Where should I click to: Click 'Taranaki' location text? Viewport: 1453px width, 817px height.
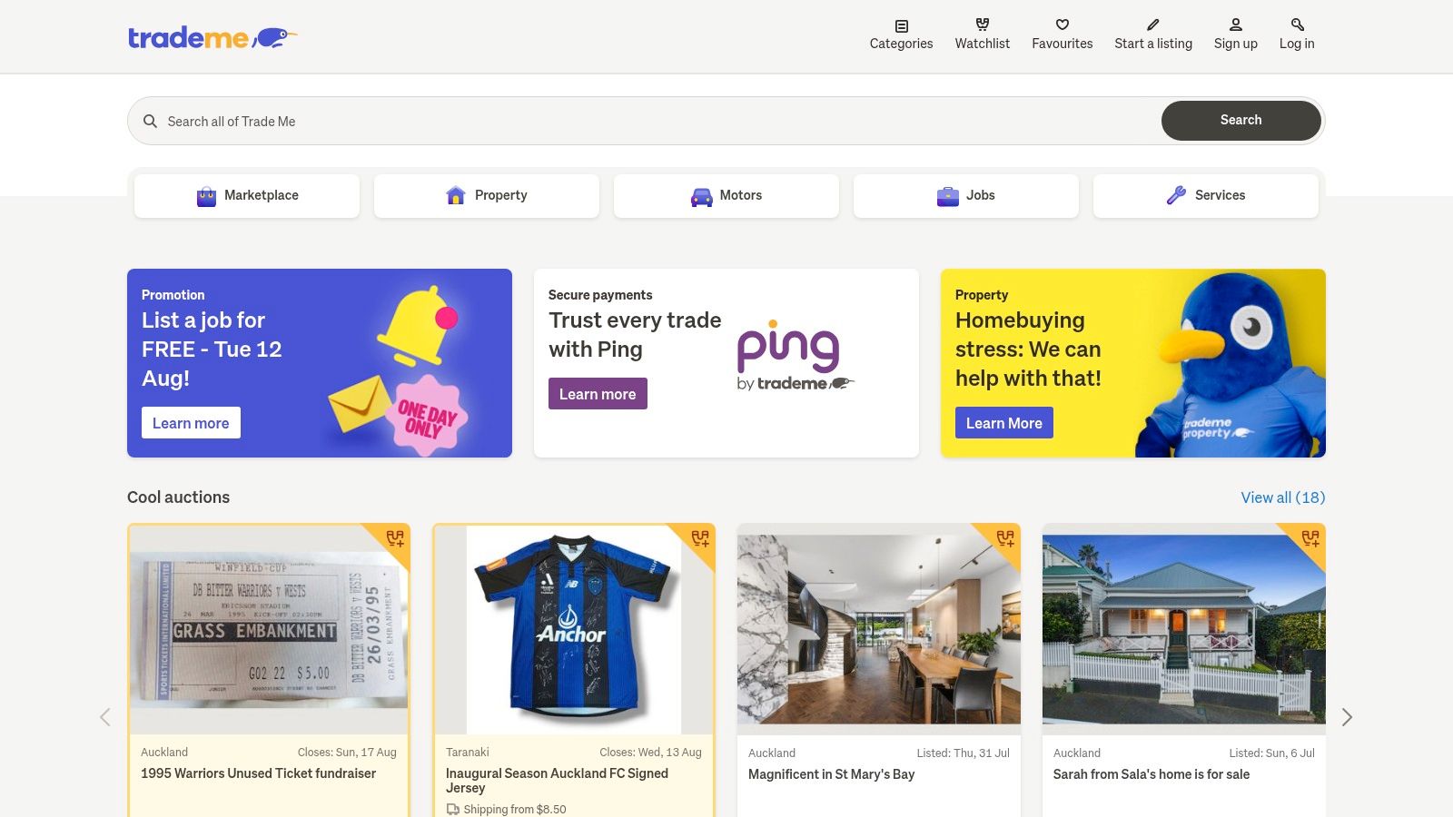(468, 753)
